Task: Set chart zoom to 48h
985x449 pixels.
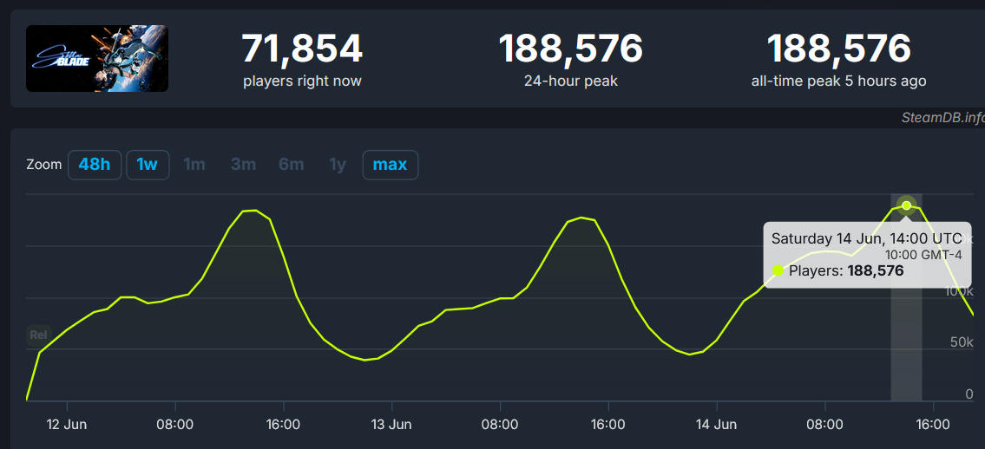Action: (x=95, y=165)
